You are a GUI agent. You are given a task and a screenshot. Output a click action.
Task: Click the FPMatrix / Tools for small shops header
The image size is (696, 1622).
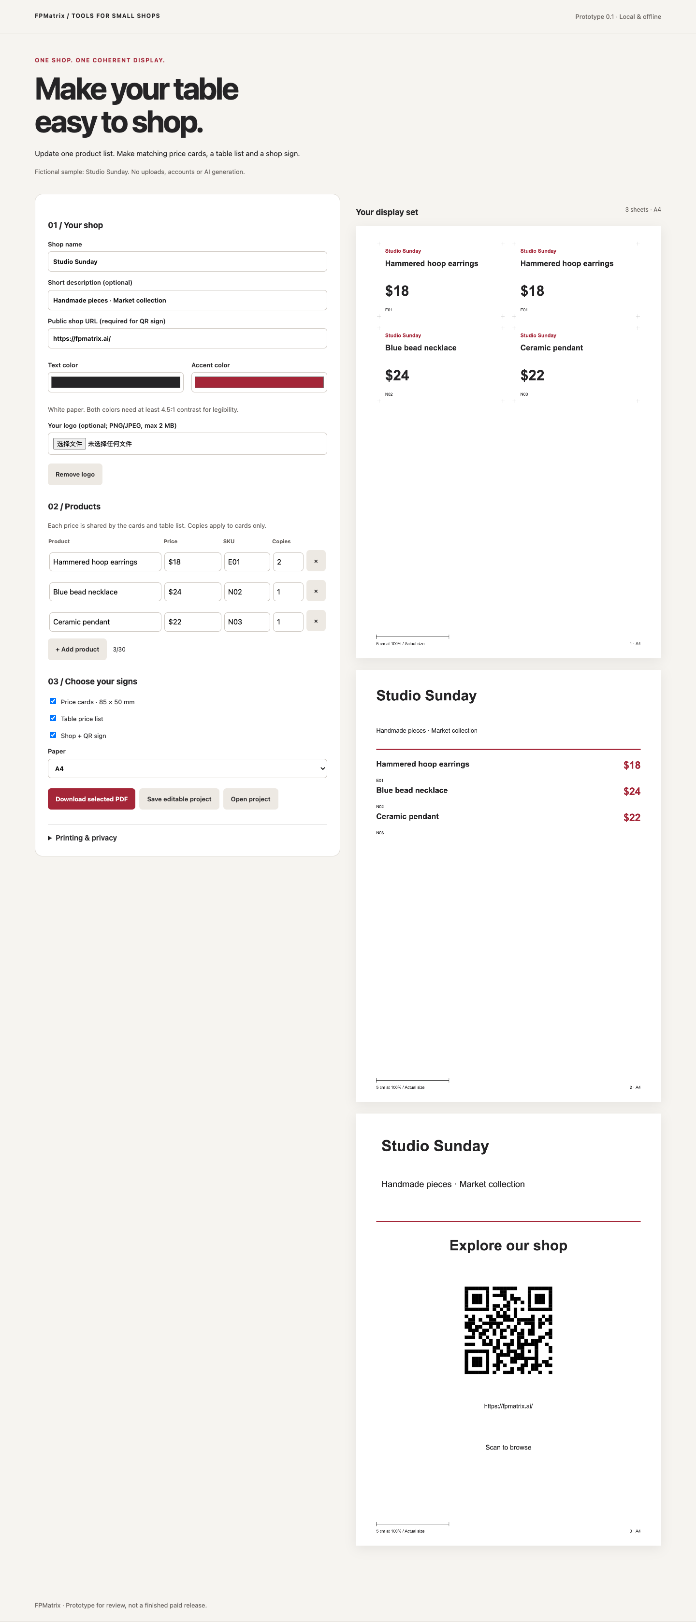click(x=97, y=16)
